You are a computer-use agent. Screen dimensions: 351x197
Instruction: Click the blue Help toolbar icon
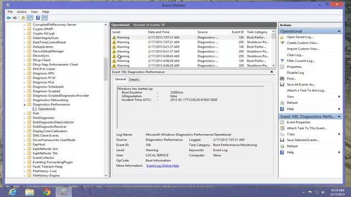click(x=38, y=18)
